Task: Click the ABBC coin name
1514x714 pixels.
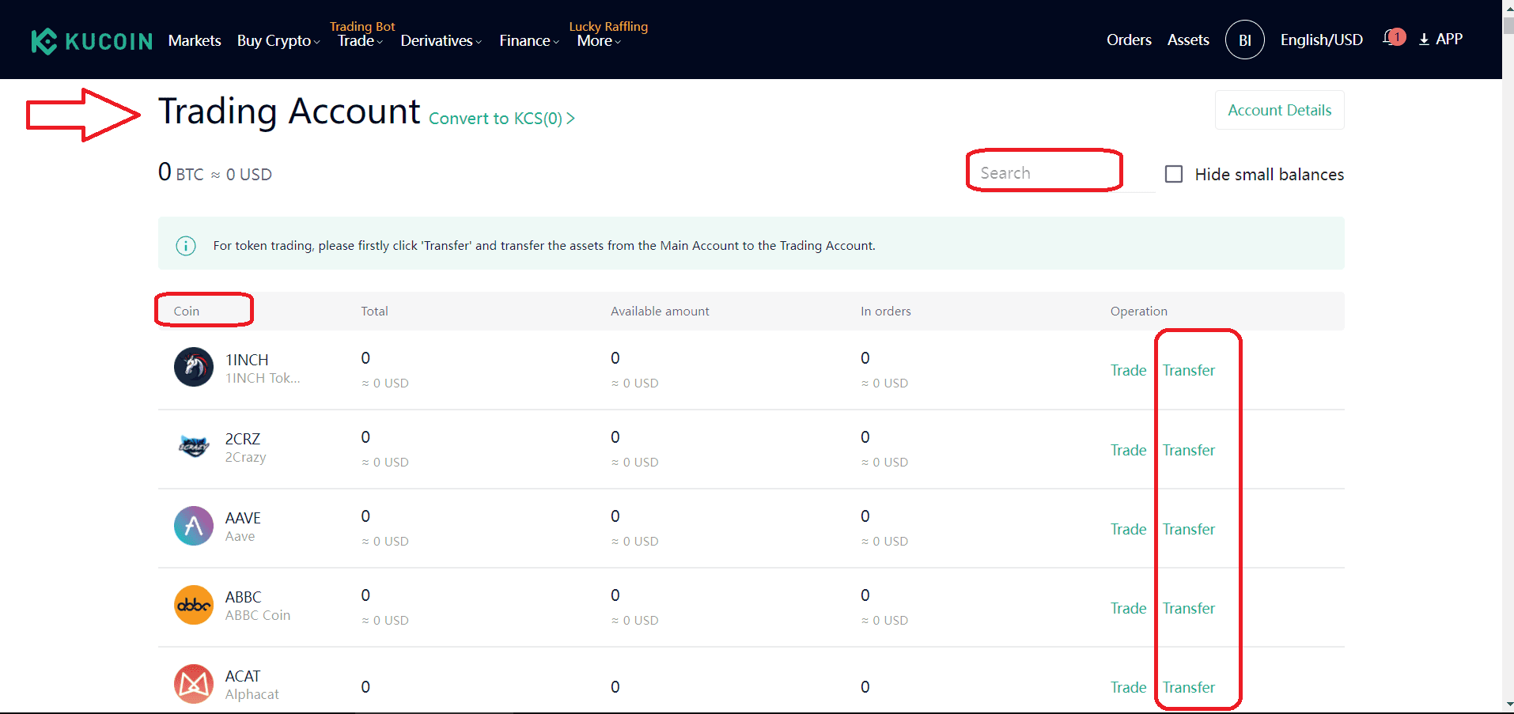Action: 243,597
